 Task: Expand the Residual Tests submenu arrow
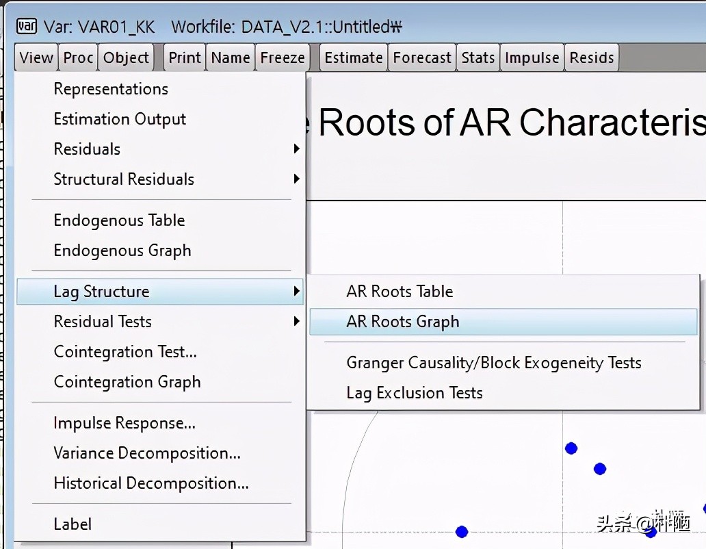tap(296, 321)
